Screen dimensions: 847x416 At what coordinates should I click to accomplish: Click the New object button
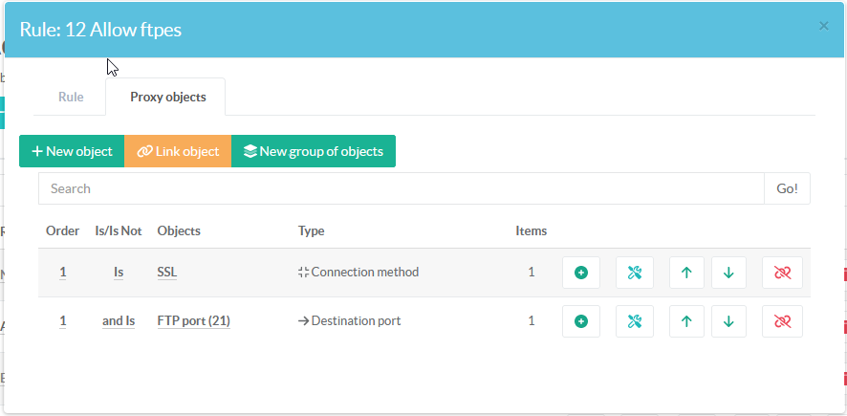(x=72, y=151)
